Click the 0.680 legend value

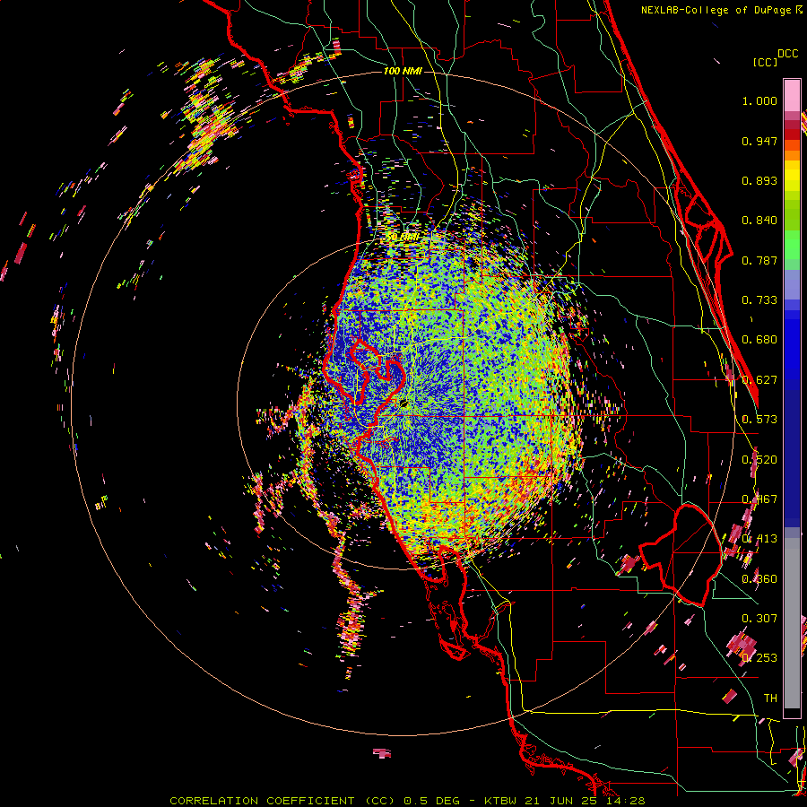pyautogui.click(x=759, y=340)
